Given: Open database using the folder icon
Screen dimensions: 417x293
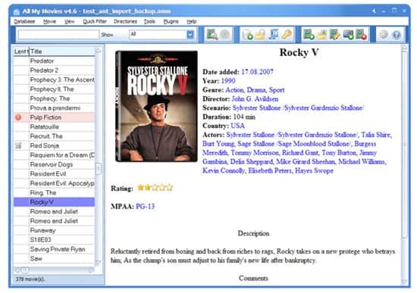Looking at the screenshot, I should tap(260, 35).
